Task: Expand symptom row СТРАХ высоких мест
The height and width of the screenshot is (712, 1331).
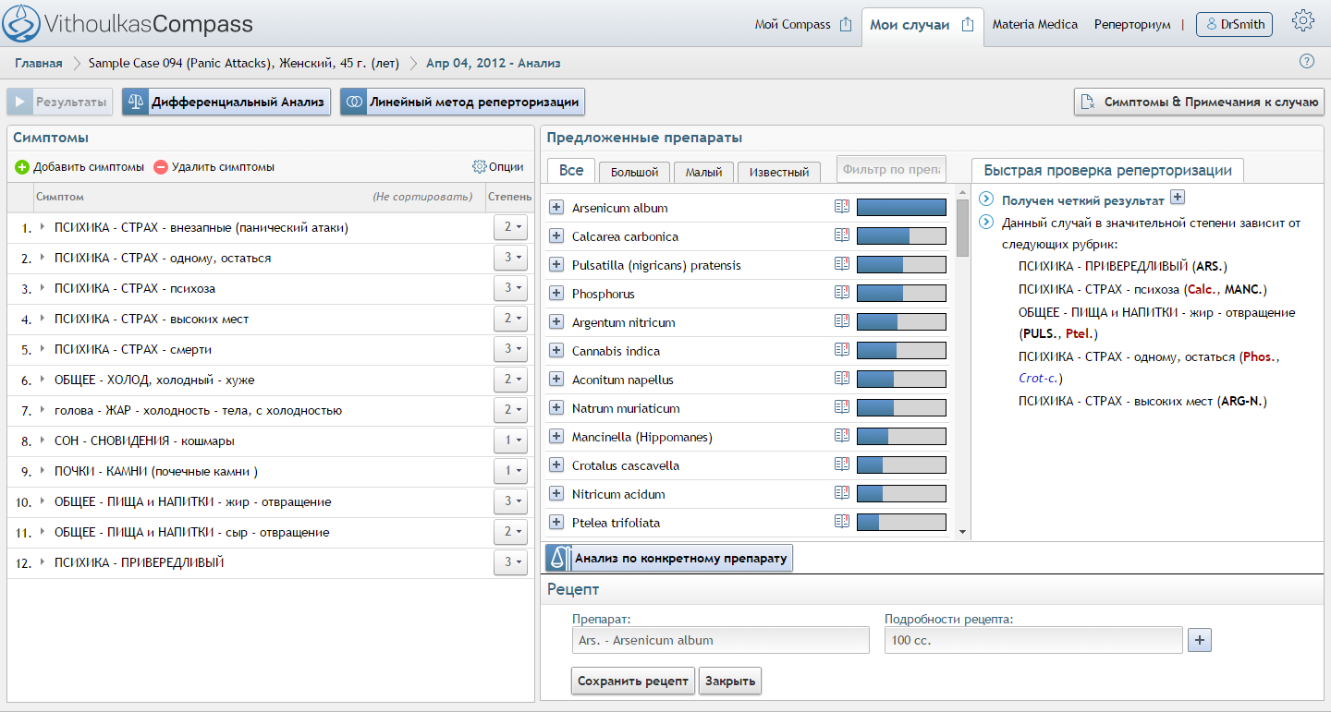Action: (x=43, y=319)
